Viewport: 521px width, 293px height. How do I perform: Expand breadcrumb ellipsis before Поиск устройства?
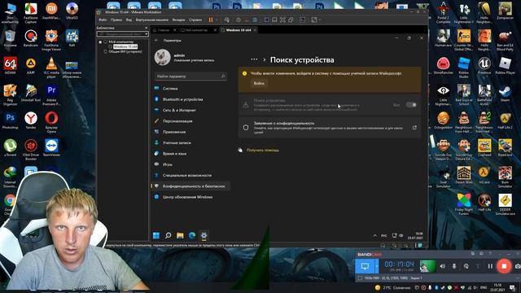click(x=254, y=59)
